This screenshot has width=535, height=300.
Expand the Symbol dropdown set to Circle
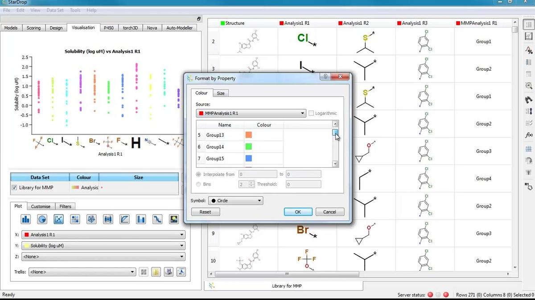click(x=235, y=201)
